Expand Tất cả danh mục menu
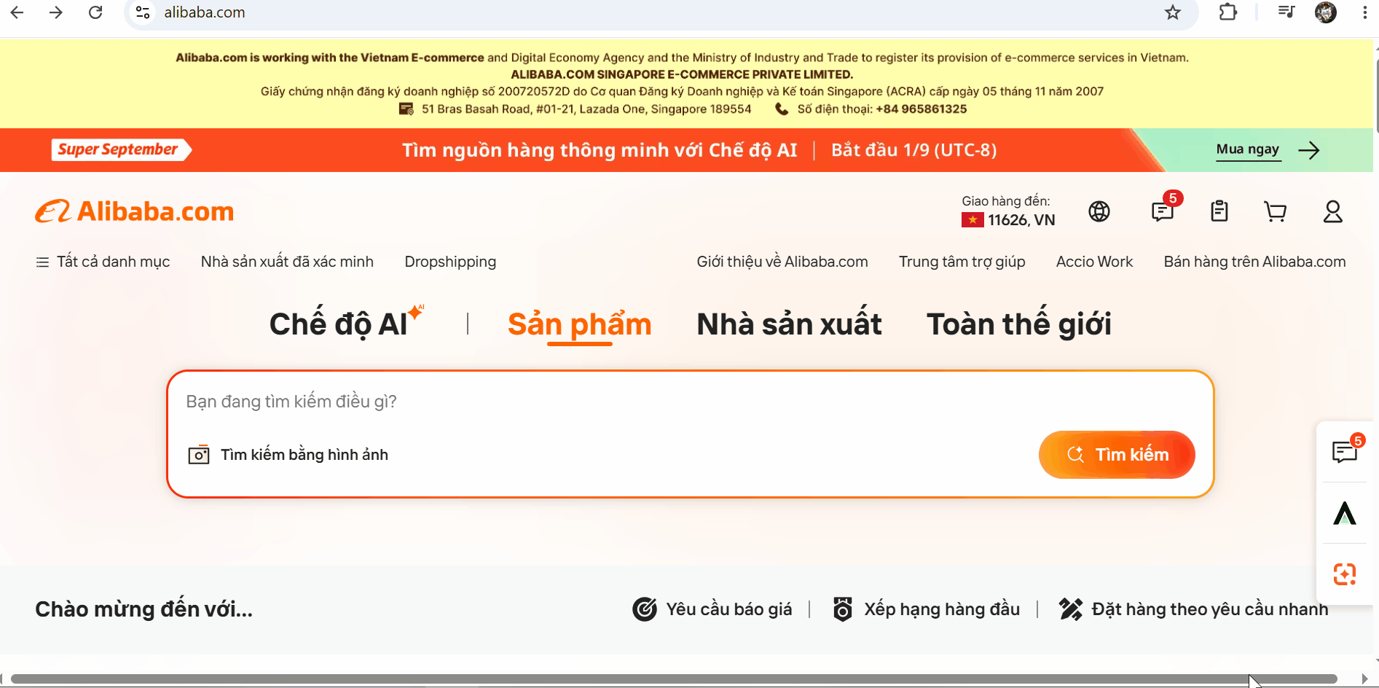 [x=103, y=262]
